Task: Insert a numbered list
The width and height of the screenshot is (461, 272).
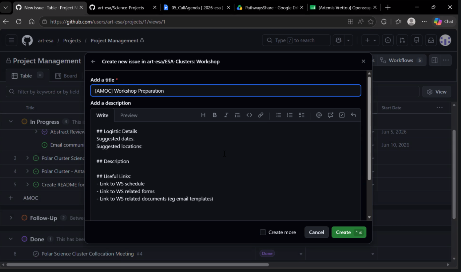Action: (x=290, y=115)
